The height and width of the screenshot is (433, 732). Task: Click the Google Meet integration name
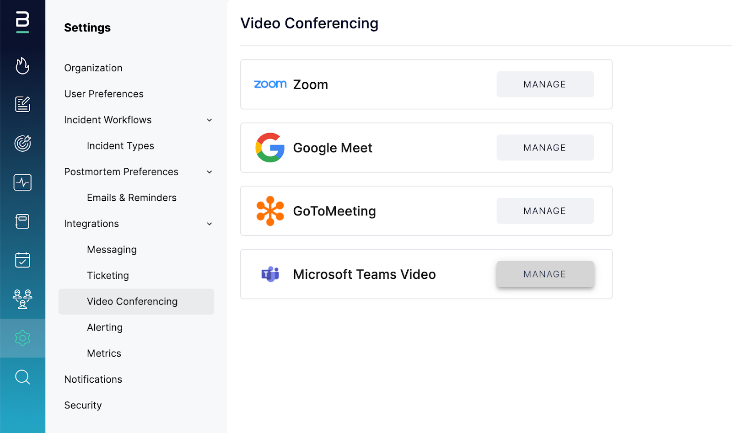[x=333, y=148]
